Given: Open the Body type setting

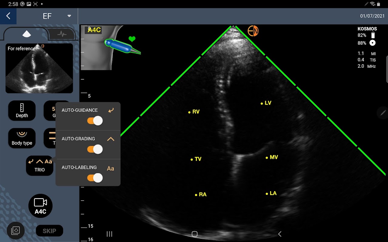Looking at the screenshot, I should coord(22,138).
